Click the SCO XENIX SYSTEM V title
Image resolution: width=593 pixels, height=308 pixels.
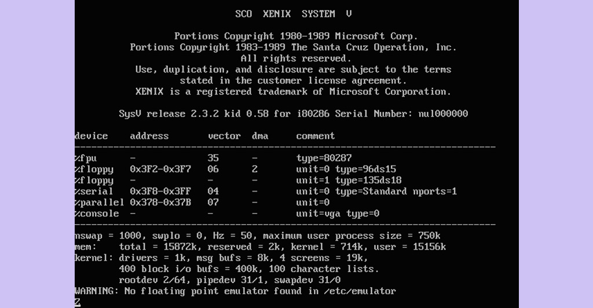293,13
